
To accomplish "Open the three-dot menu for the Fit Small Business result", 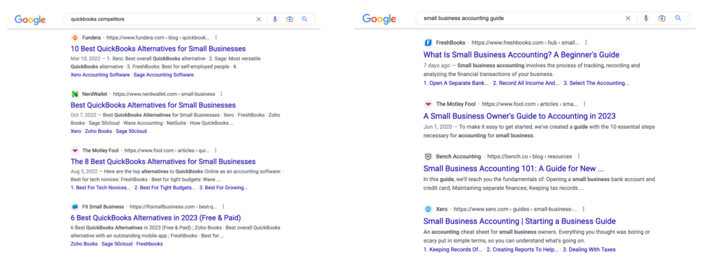I will [x=223, y=207].
